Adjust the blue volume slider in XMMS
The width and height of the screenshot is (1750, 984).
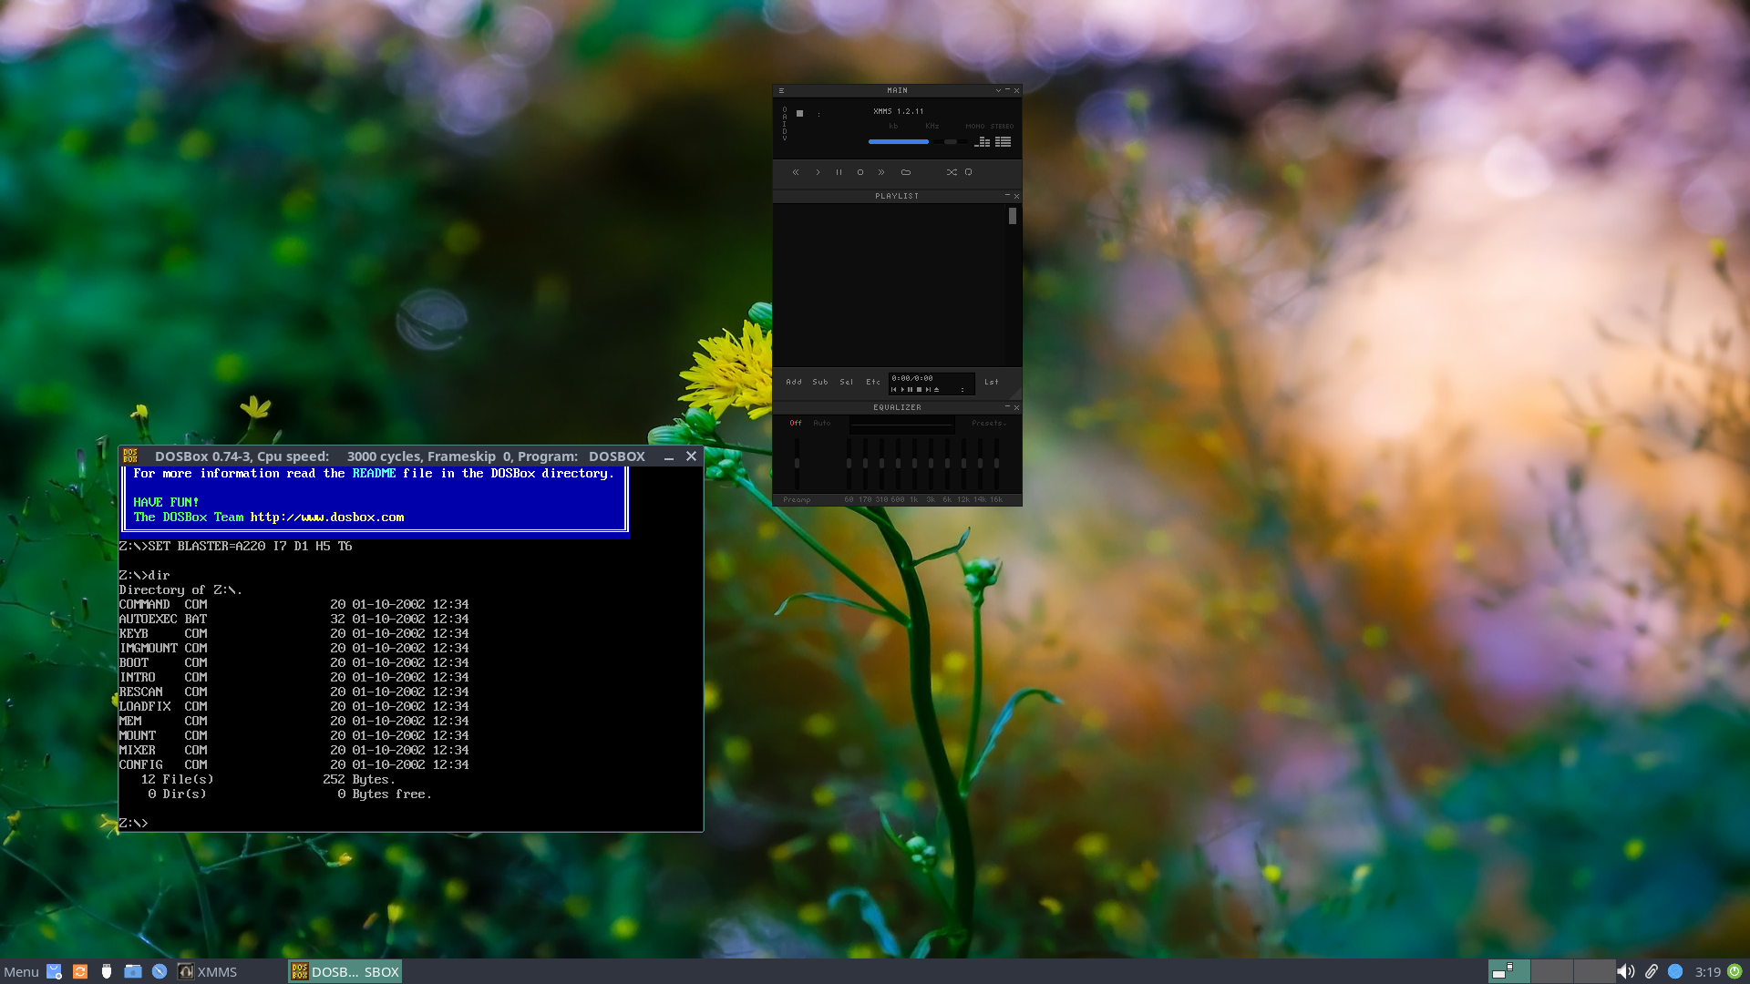click(899, 142)
